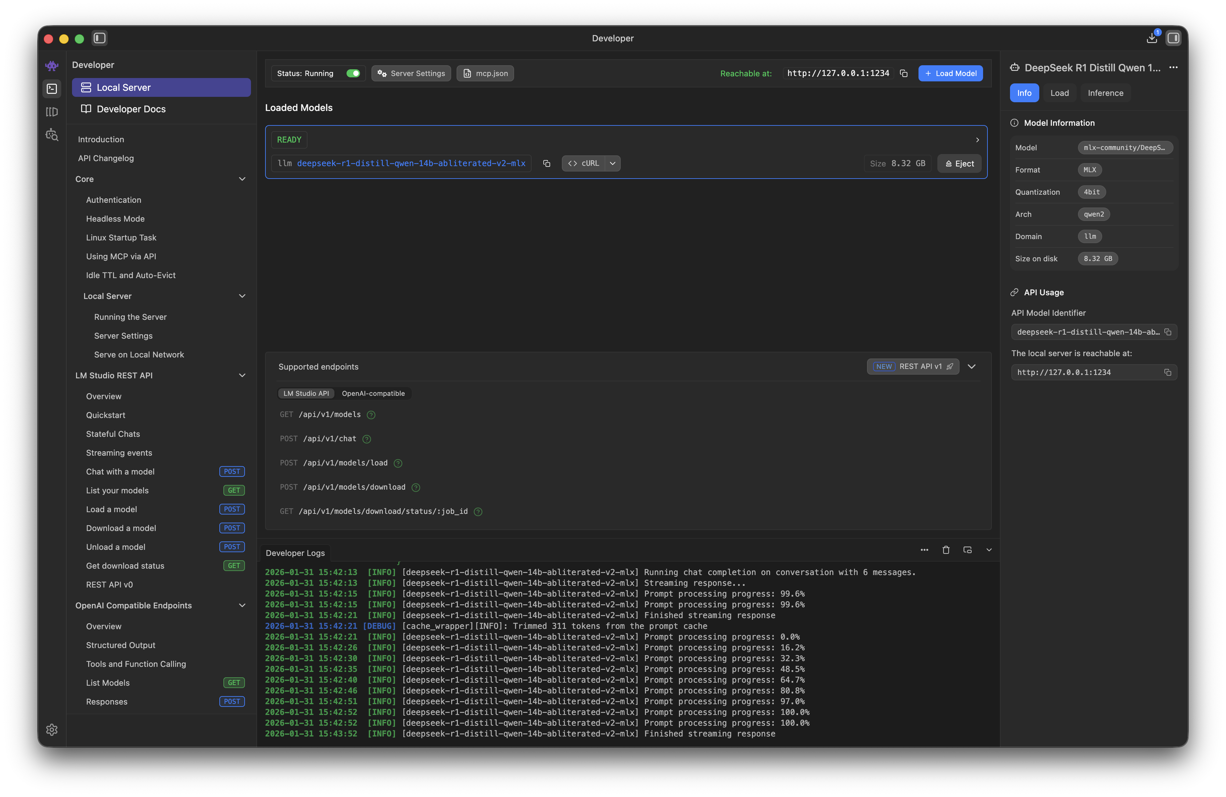Select the Inference tab in model panel
1226x797 pixels.
click(1105, 93)
